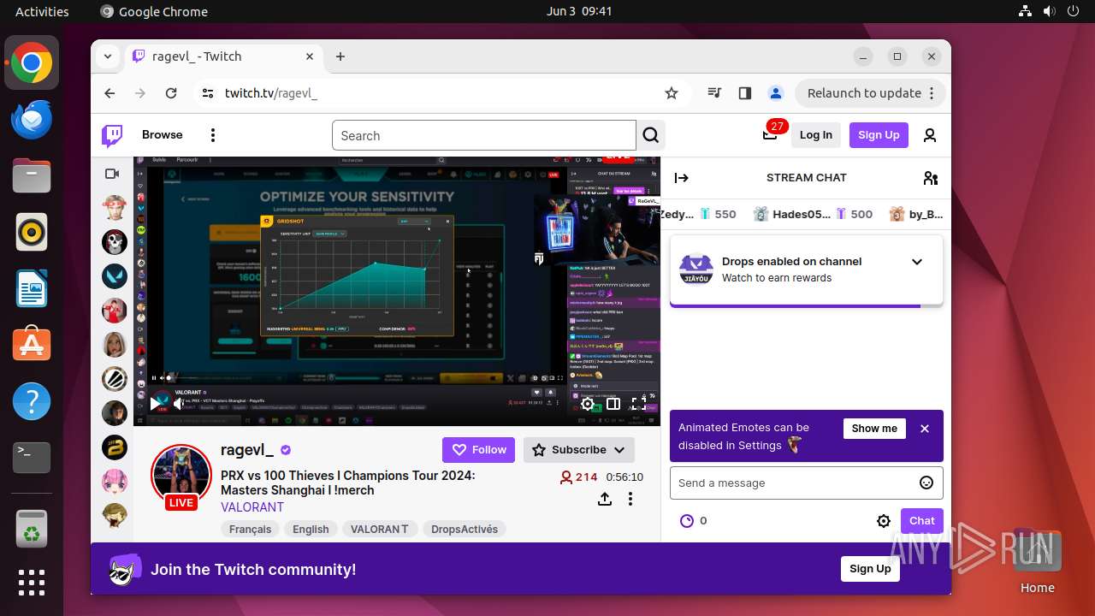Reload the Twitch page
Screen dimensions: 1095x616
[x=171, y=93]
